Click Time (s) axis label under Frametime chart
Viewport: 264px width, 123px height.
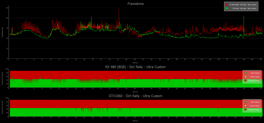click(x=135, y=62)
